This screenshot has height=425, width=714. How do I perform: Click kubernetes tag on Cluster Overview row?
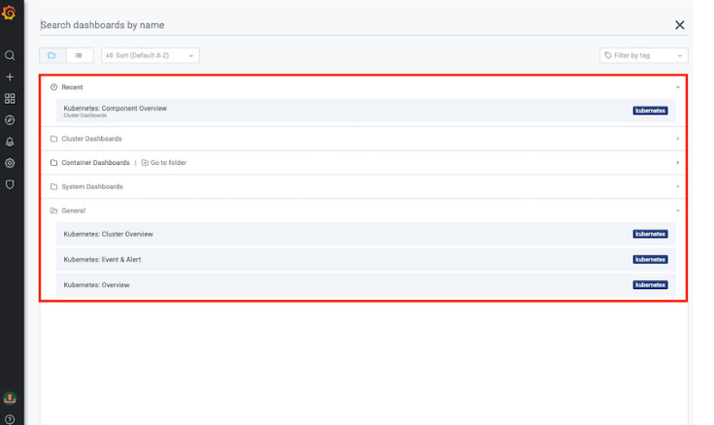[650, 234]
